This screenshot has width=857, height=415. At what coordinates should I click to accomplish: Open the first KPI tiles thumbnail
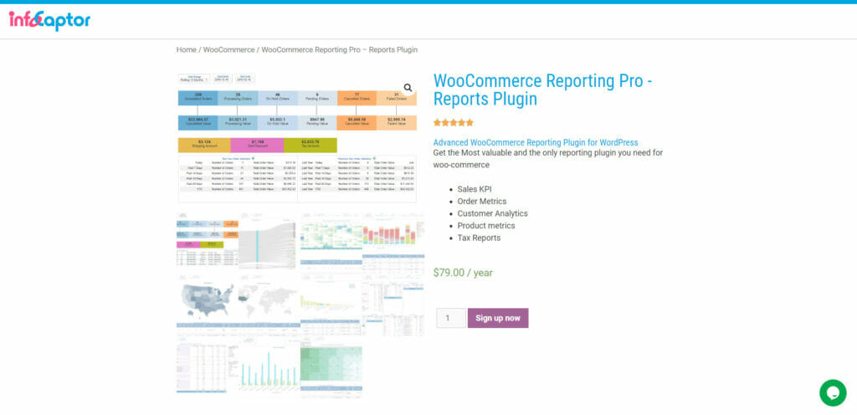pyautogui.click(x=207, y=241)
